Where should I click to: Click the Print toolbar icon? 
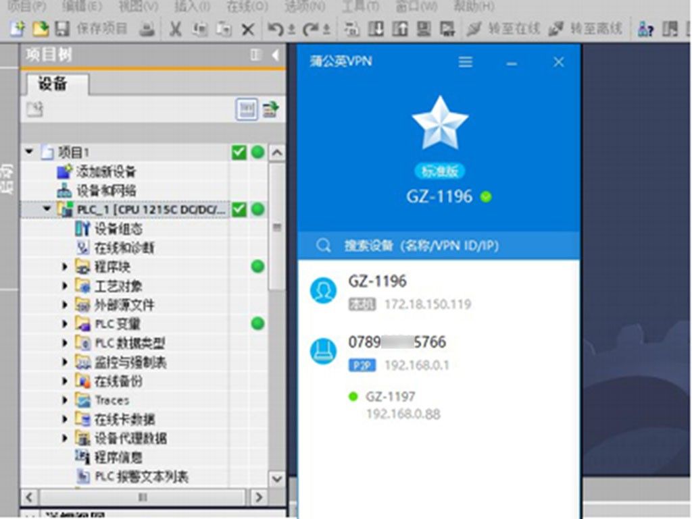point(147,30)
